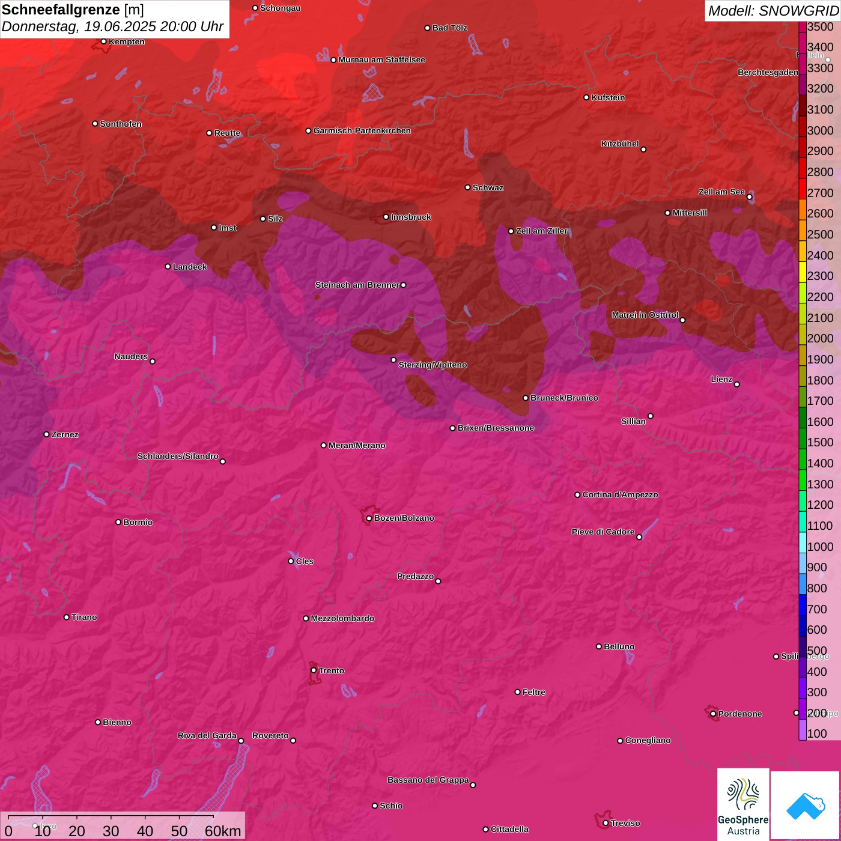Viewport: 841px width, 841px height.
Task: Click the 'Schongau' label
Action: click(281, 8)
